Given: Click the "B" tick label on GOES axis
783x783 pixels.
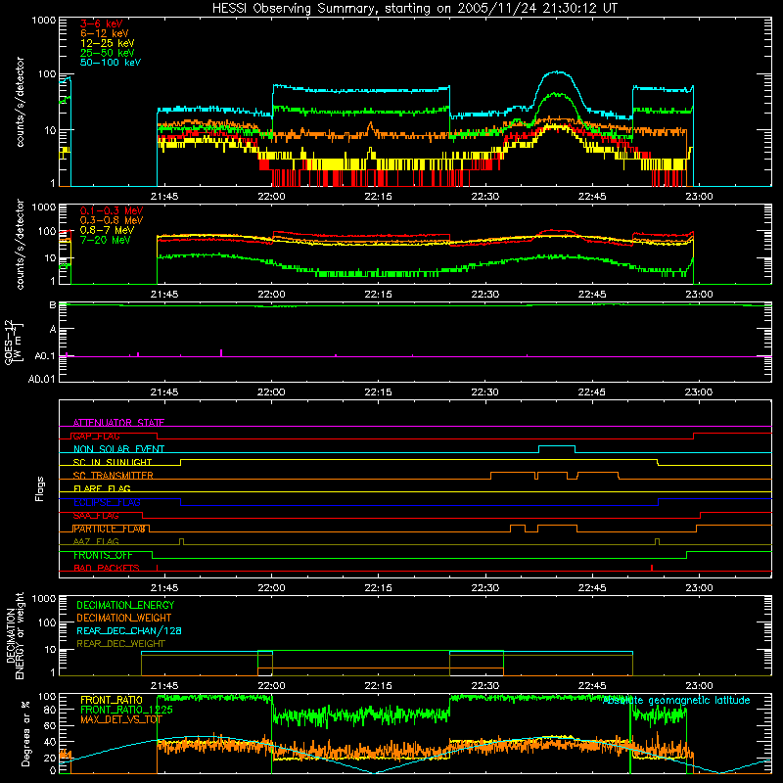Looking at the screenshot, I should click(53, 305).
